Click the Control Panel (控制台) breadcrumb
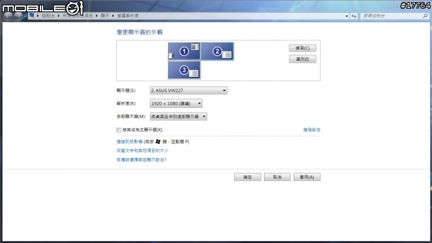The width and height of the screenshot is (432, 243). pyautogui.click(x=48, y=16)
